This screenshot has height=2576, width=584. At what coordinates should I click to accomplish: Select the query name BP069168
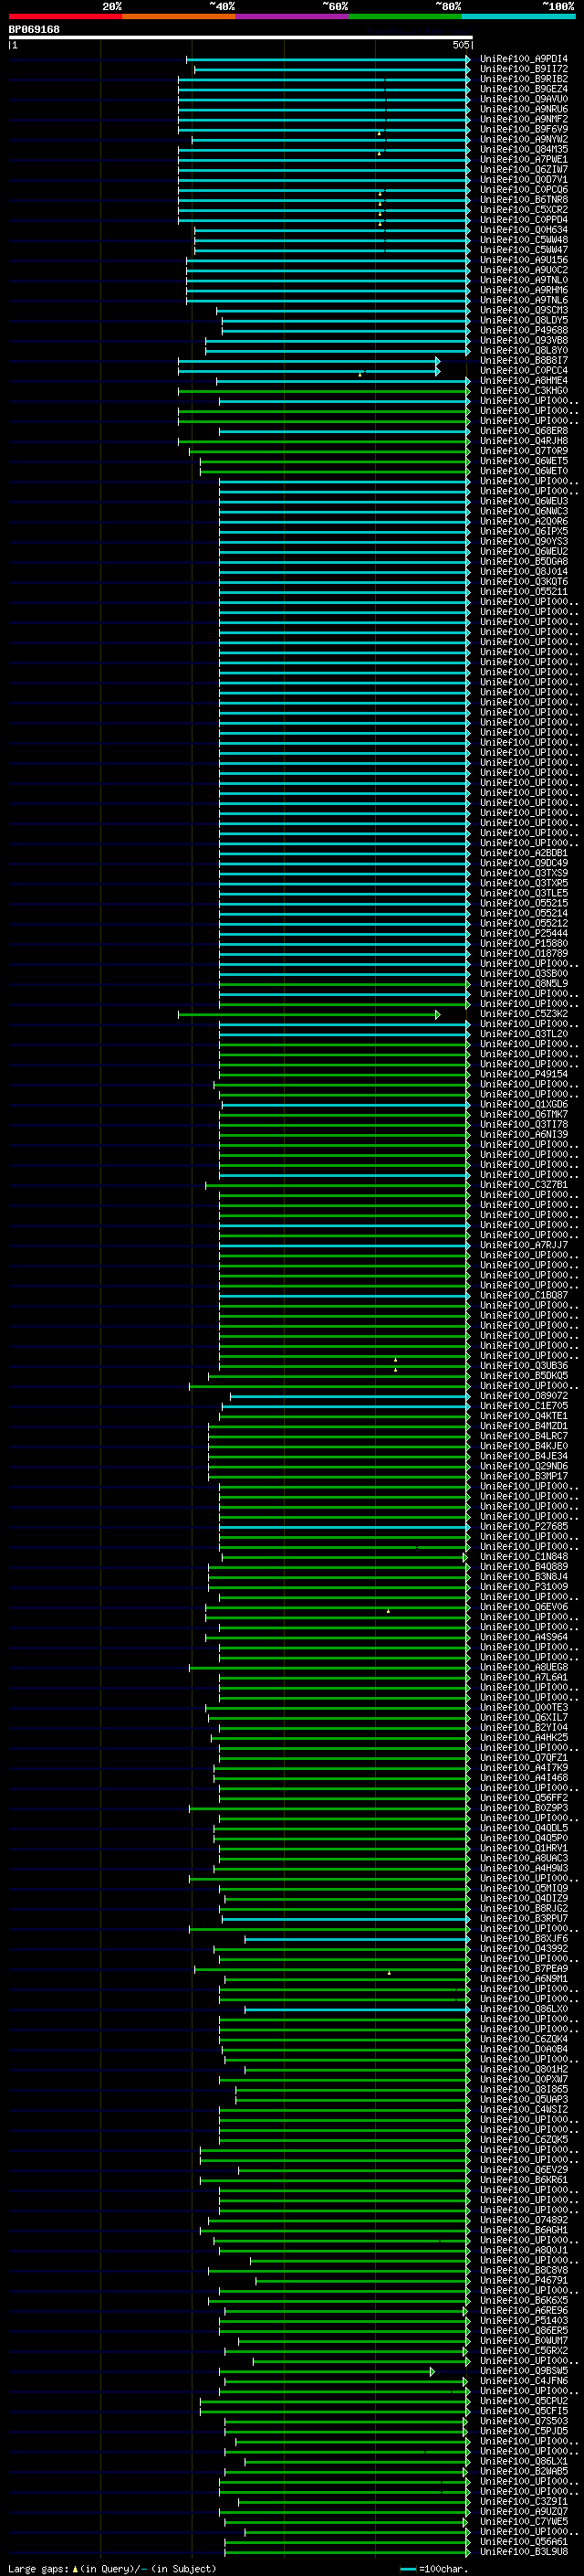[34, 29]
